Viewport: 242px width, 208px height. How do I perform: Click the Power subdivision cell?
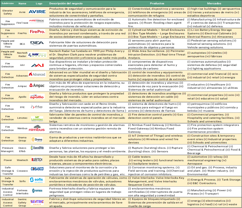[x=8, y=160]
